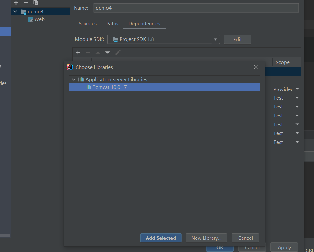
Task: Click the IntelliJ icon in Choose Libraries dialog
Action: click(x=70, y=67)
